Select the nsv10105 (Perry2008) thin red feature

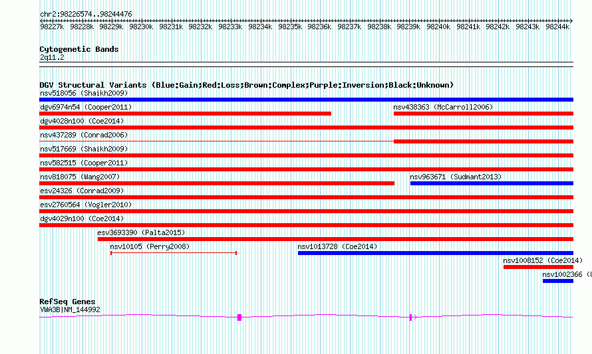tap(174, 253)
